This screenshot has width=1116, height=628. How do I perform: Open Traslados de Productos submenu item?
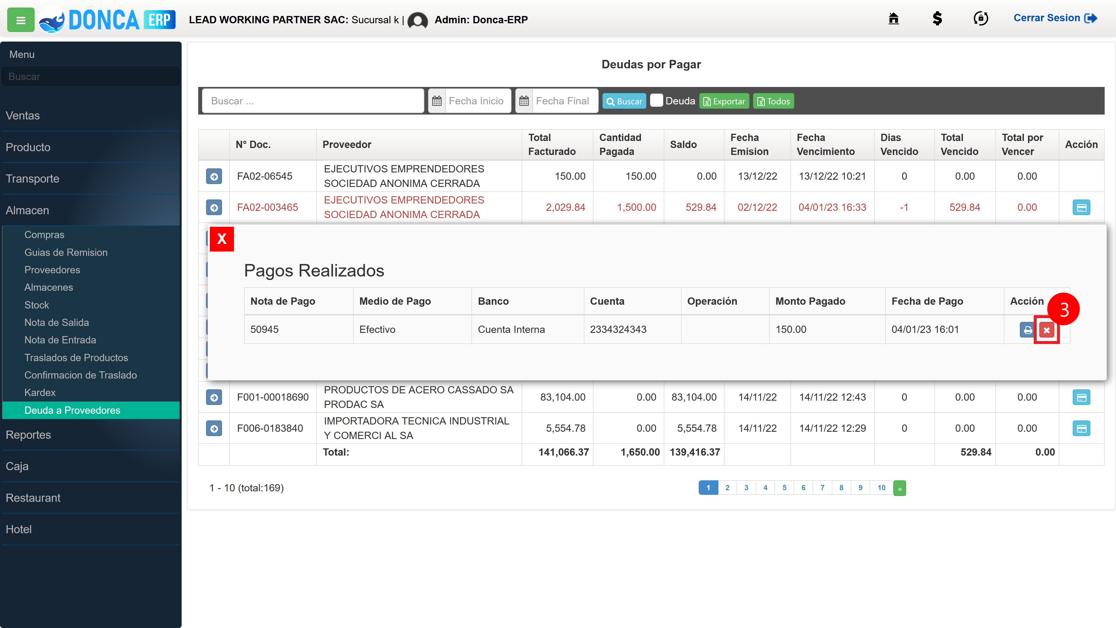(76, 358)
